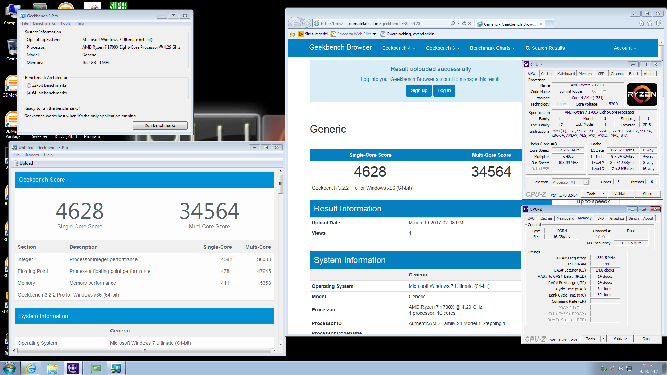
Task: Open the Overclocking favorites bar link
Action: [409, 34]
